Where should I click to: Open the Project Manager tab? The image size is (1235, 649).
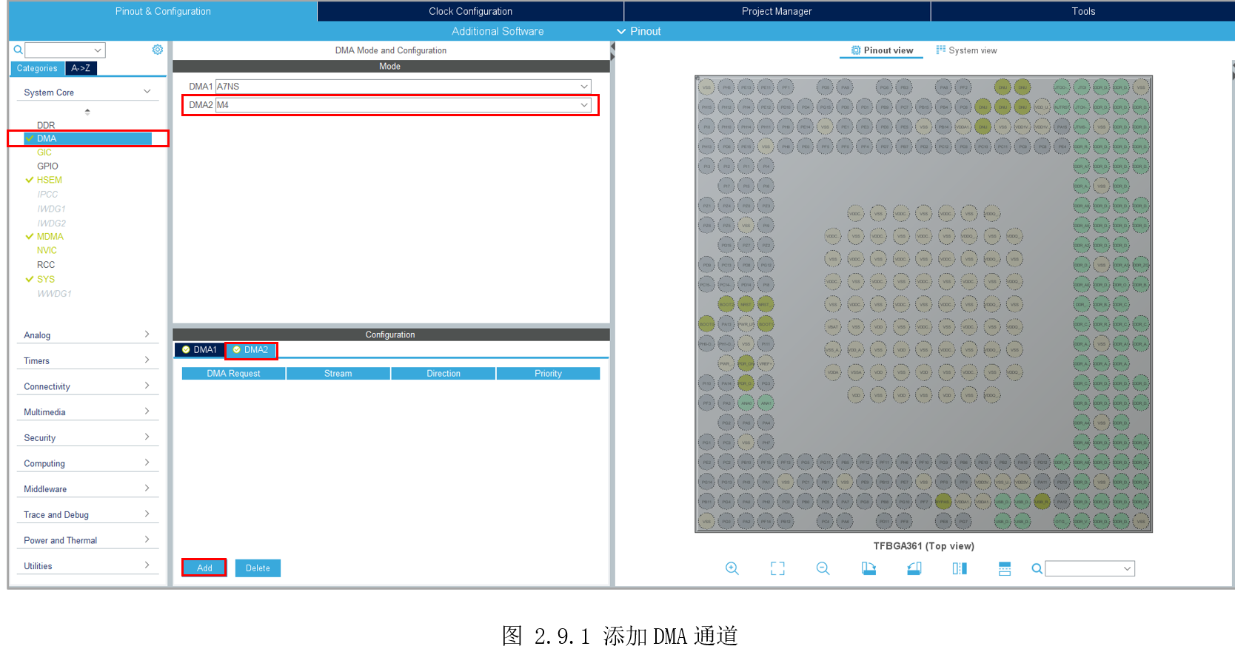[x=777, y=11]
